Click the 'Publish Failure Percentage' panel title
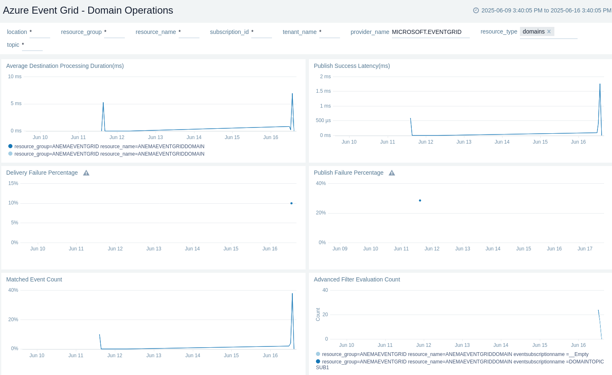This screenshot has height=375, width=612. (349, 173)
